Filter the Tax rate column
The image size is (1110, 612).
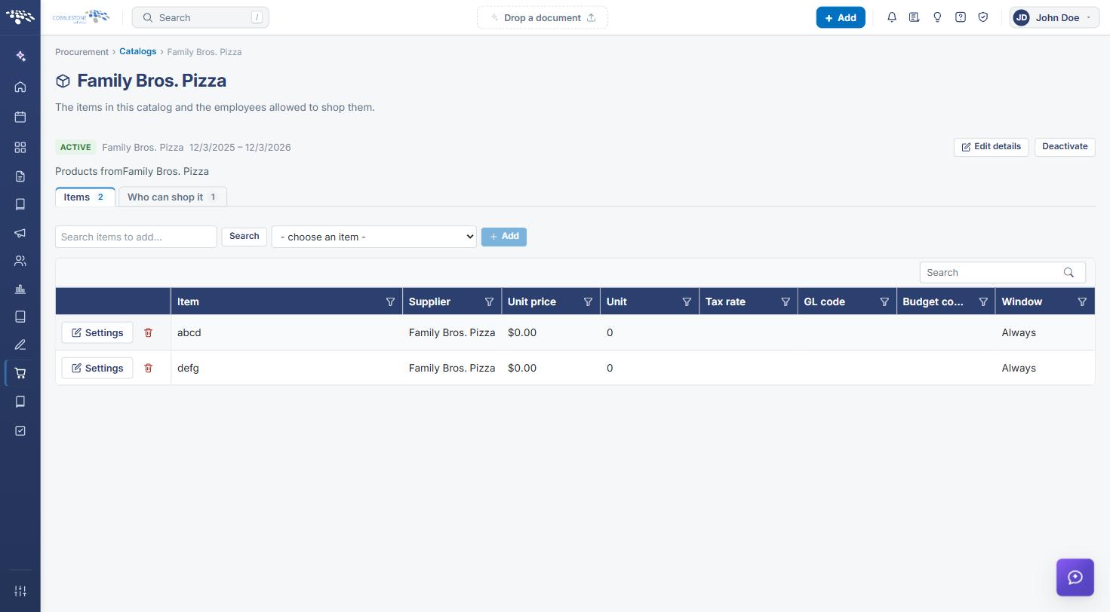786,301
